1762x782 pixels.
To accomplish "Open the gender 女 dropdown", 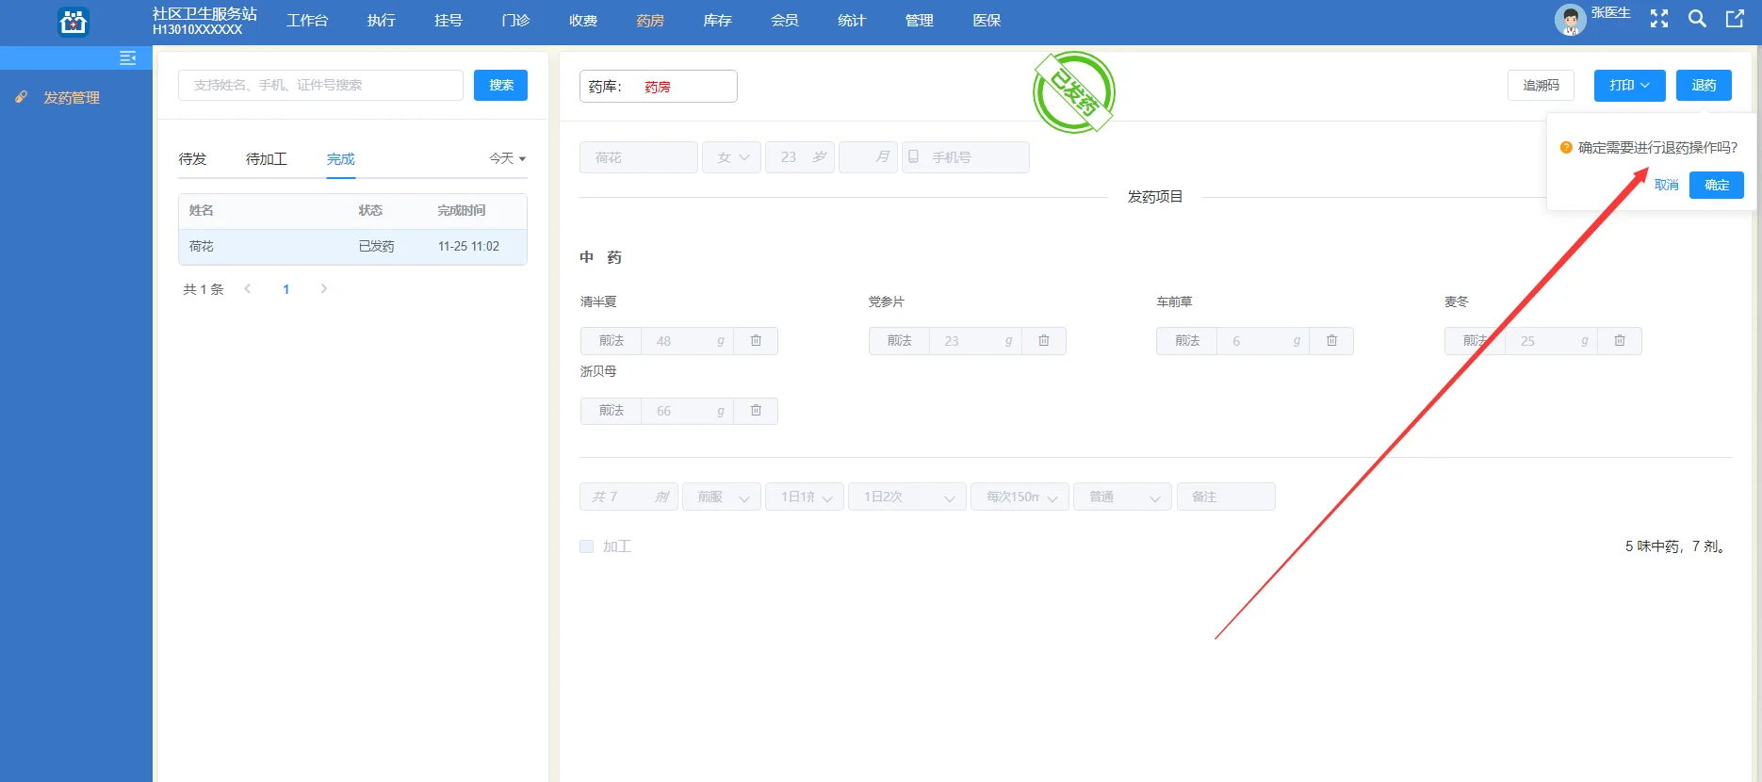I will point(731,157).
